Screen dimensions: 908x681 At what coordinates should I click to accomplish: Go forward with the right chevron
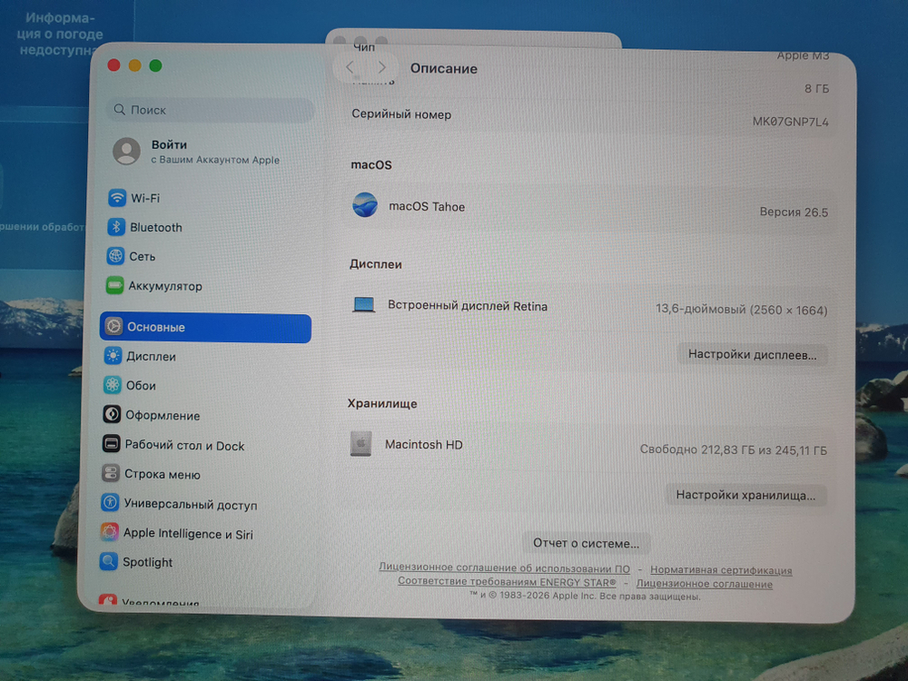tap(381, 67)
